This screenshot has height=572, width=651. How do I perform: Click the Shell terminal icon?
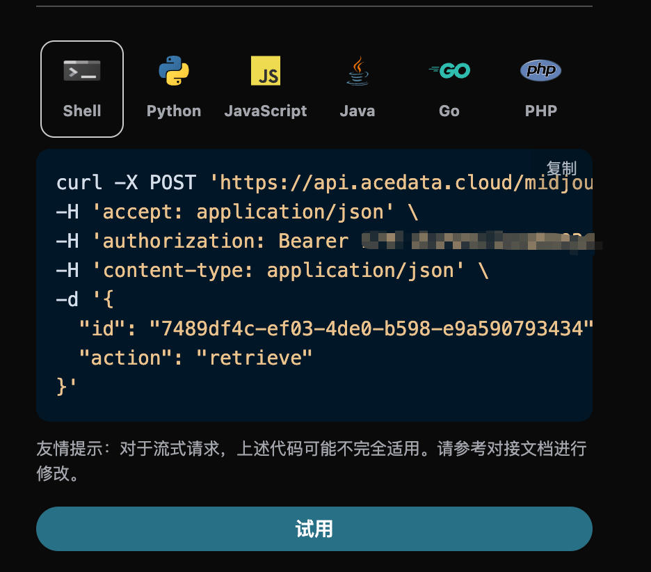82,71
